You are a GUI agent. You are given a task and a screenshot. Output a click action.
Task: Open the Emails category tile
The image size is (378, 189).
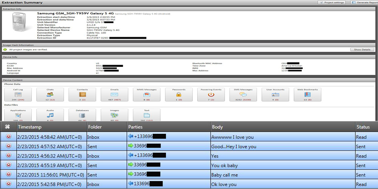click(x=115, y=94)
